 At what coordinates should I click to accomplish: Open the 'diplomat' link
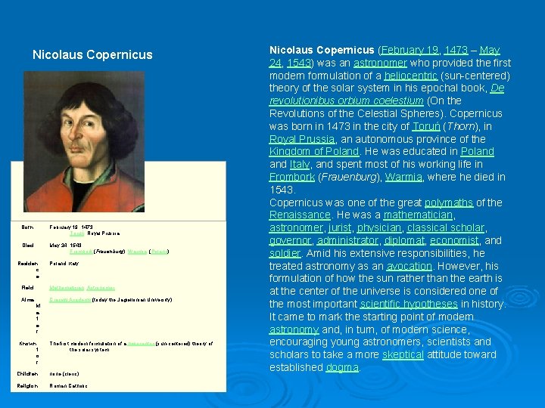coord(404,240)
